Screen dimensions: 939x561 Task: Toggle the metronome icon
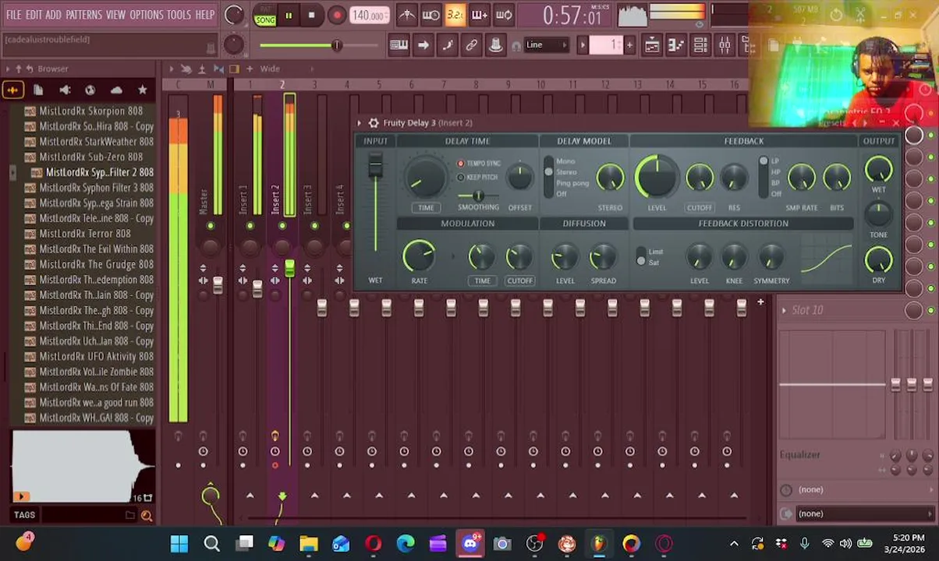pyautogui.click(x=406, y=15)
